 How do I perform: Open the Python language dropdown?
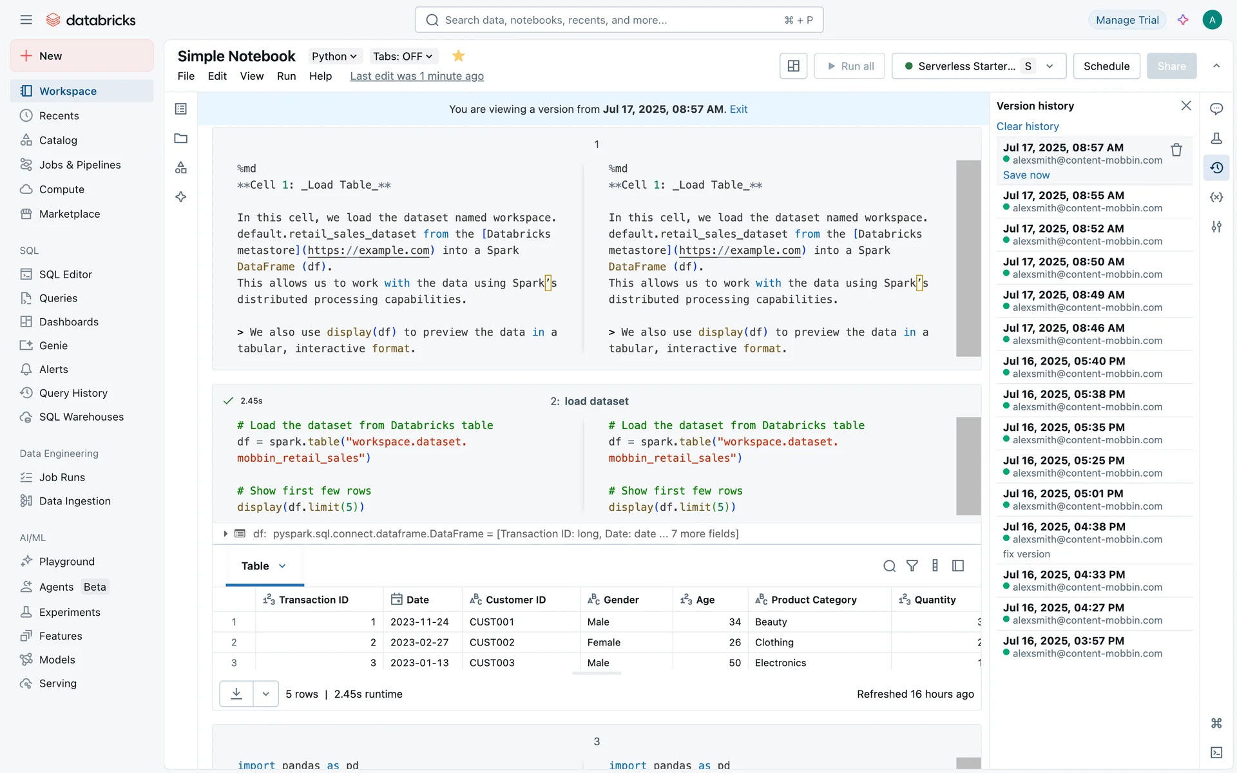pos(334,56)
